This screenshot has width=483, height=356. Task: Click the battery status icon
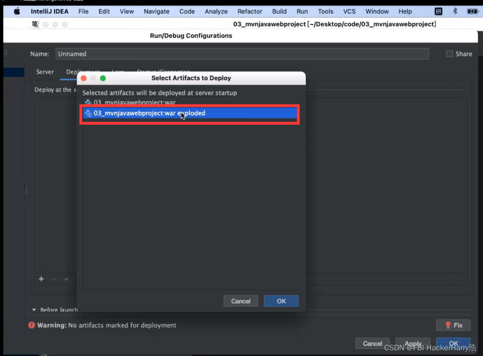click(x=472, y=11)
